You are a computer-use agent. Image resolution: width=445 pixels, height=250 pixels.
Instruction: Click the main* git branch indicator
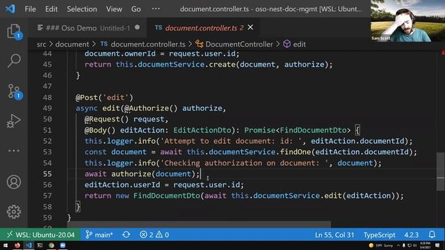[x=99, y=235]
